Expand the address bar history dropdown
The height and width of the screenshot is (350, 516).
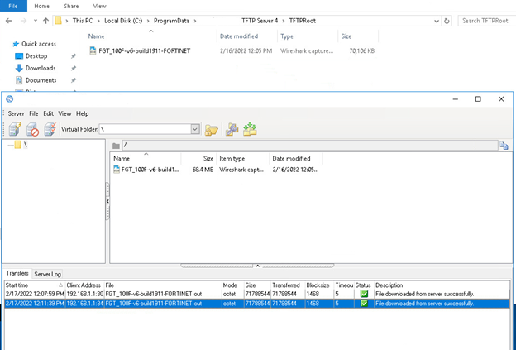coord(437,21)
